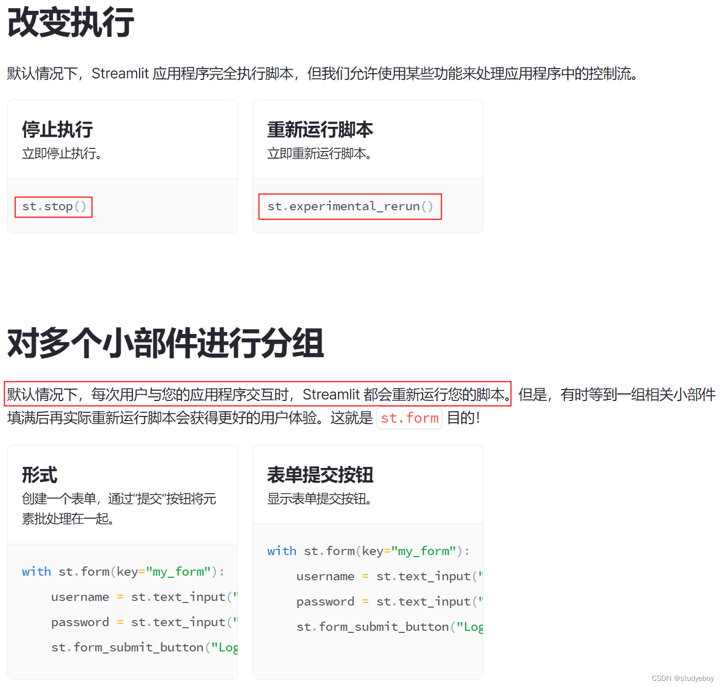Click the 对多个小部件进行分组 heading
This screenshot has height=687, width=722.
click(165, 343)
